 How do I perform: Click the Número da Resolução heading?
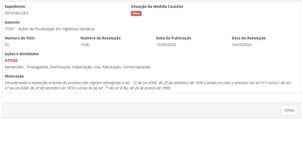point(101,38)
